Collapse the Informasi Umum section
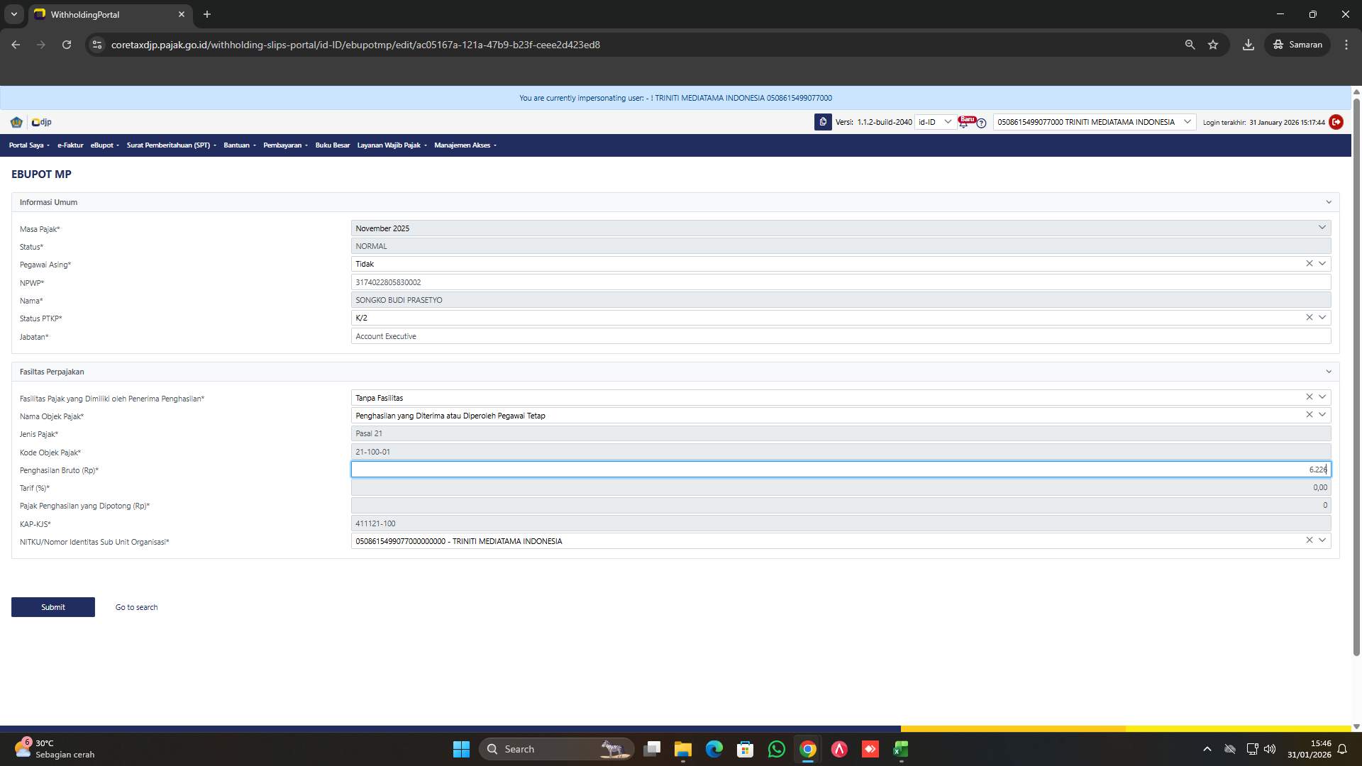This screenshot has width=1362, height=766. 1328,202
